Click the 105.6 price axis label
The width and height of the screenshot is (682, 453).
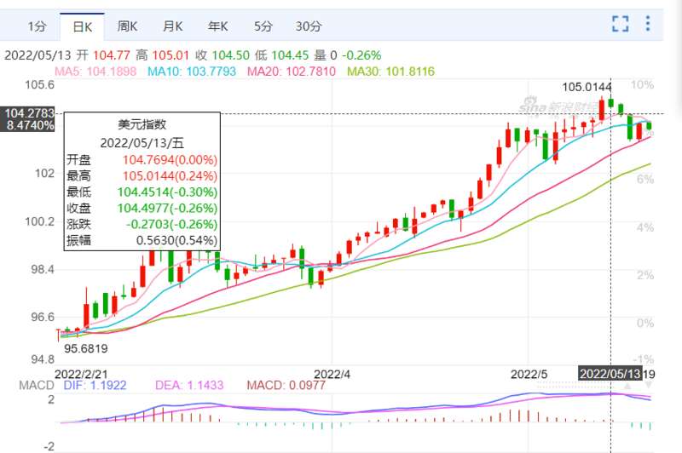click(39, 84)
